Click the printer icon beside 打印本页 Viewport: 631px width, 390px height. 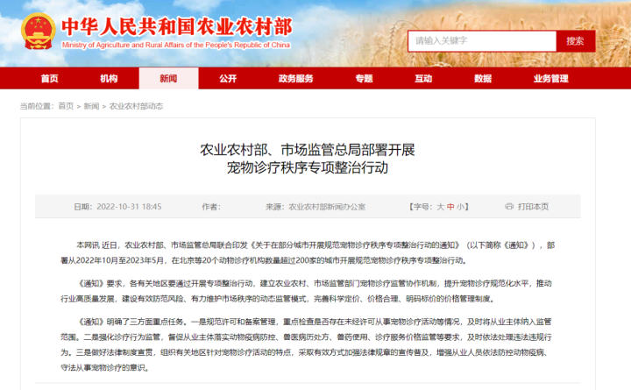click(509, 207)
